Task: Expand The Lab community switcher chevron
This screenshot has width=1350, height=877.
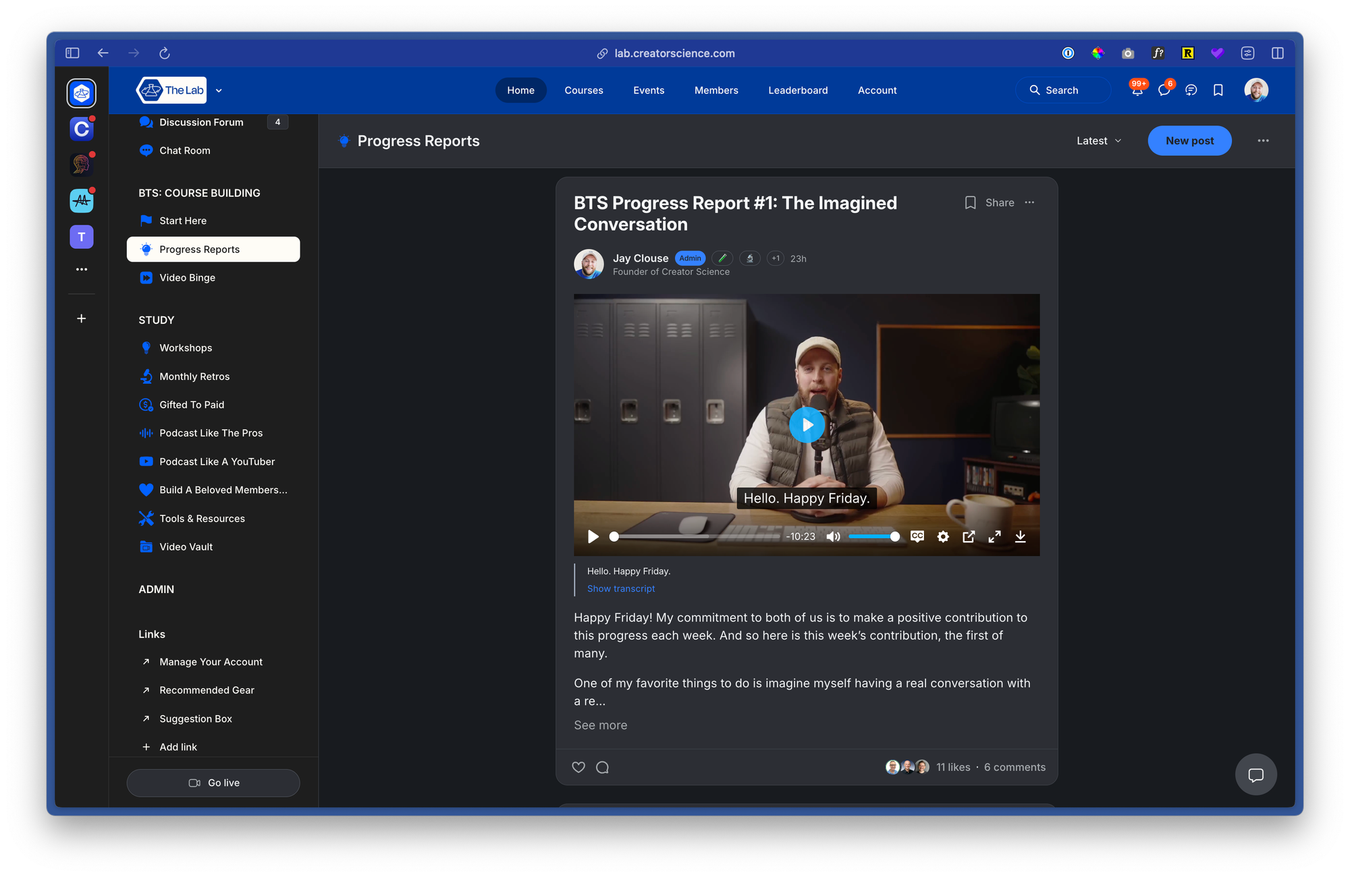Action: [219, 90]
